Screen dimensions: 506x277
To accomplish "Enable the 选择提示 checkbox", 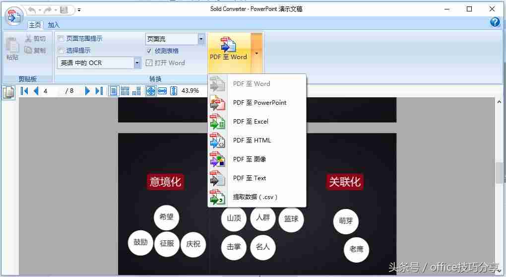I will click(x=61, y=50).
